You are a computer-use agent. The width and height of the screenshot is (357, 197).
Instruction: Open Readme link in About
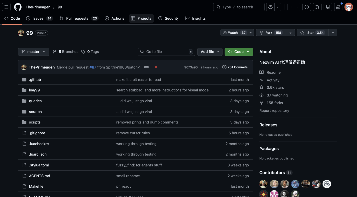270,72
